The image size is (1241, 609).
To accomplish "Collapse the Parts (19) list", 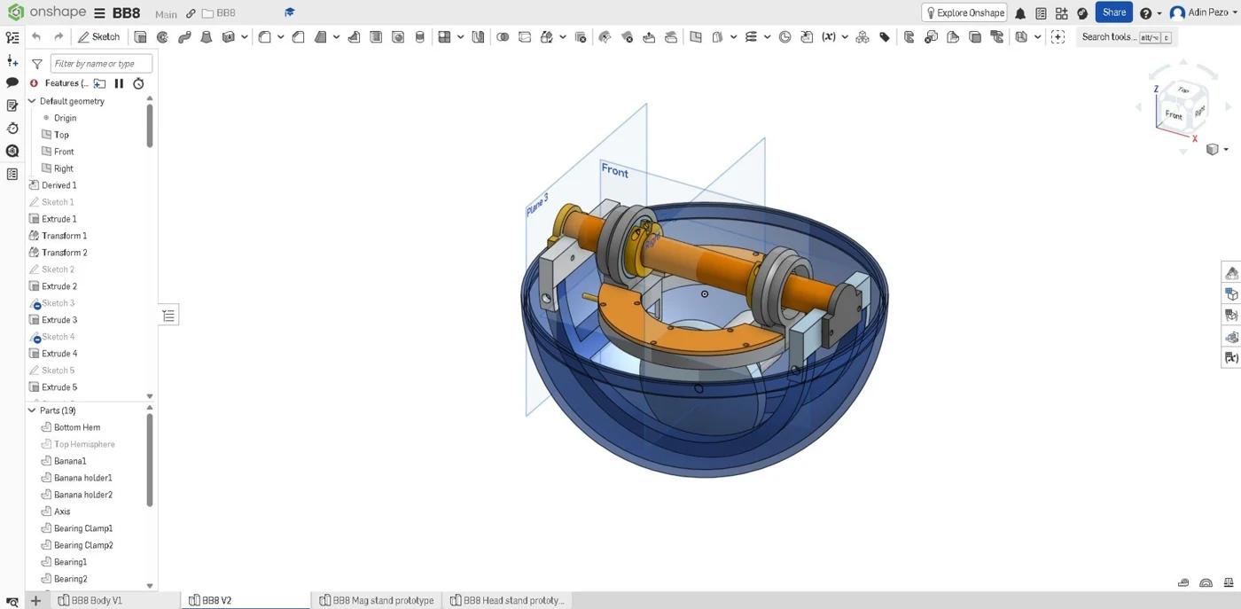I will click(x=32, y=410).
